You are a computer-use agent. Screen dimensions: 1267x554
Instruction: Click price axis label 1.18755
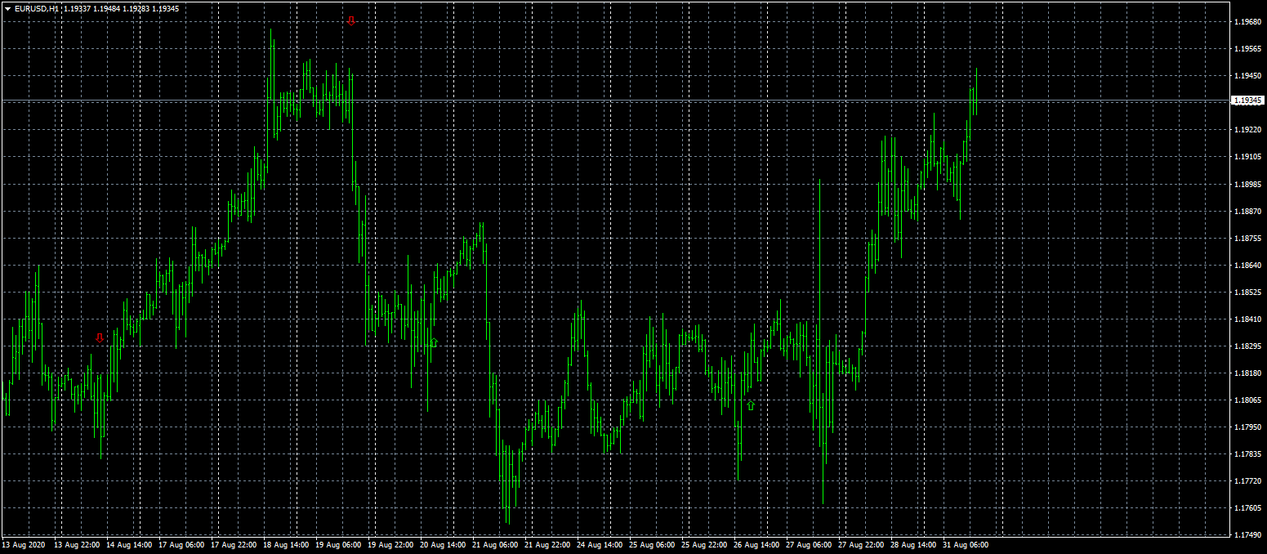1247,239
